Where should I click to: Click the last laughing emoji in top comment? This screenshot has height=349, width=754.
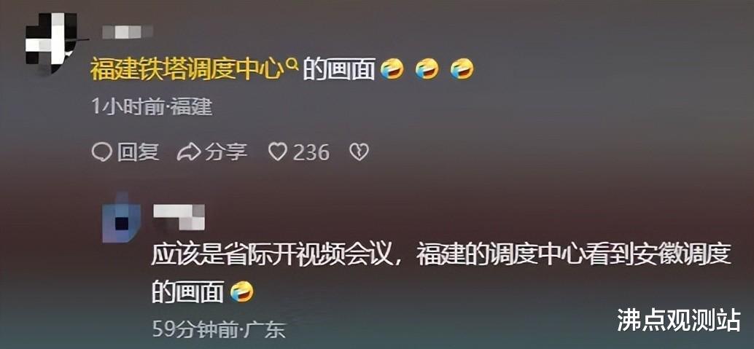[x=462, y=69]
